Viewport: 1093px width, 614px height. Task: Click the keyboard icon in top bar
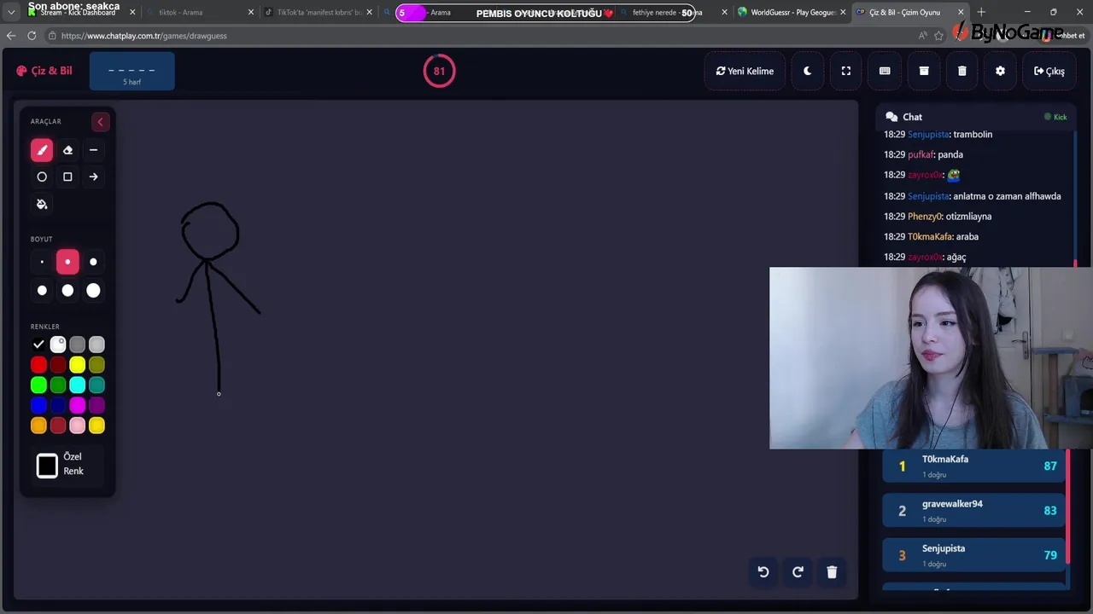[x=885, y=71]
